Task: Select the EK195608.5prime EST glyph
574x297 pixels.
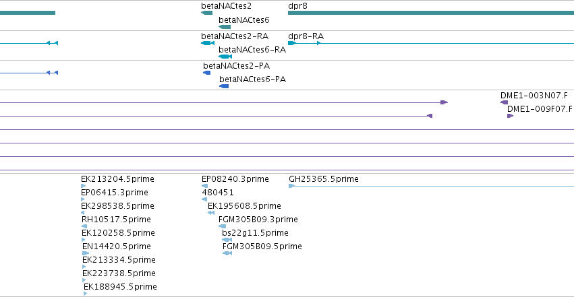Action: point(211,213)
